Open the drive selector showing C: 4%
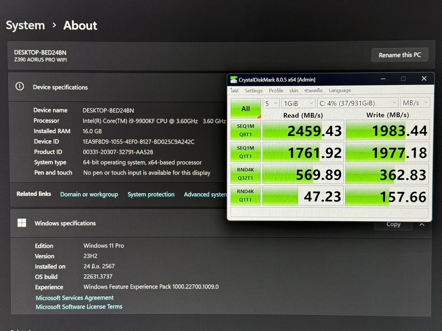The height and width of the screenshot is (331, 442). pos(358,103)
